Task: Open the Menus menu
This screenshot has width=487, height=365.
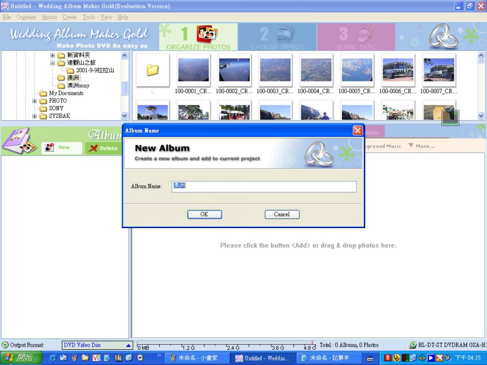Action: click(49, 17)
